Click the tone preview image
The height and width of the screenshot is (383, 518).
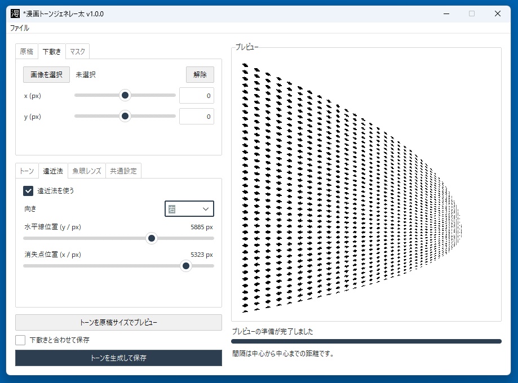[352, 188]
